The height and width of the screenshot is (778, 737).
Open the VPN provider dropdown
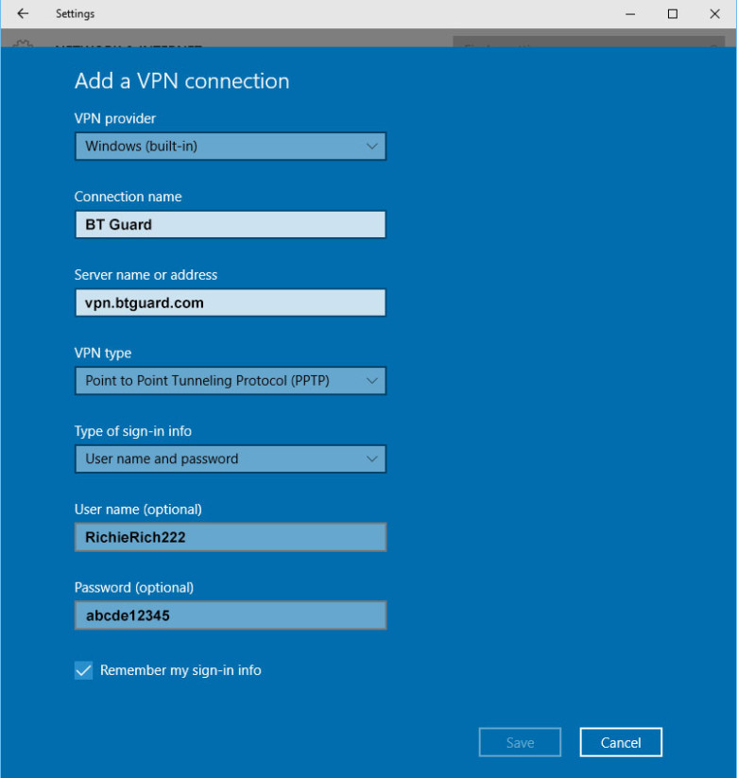pos(230,147)
